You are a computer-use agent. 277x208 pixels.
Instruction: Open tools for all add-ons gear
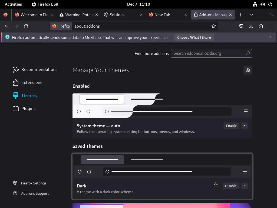(248, 70)
